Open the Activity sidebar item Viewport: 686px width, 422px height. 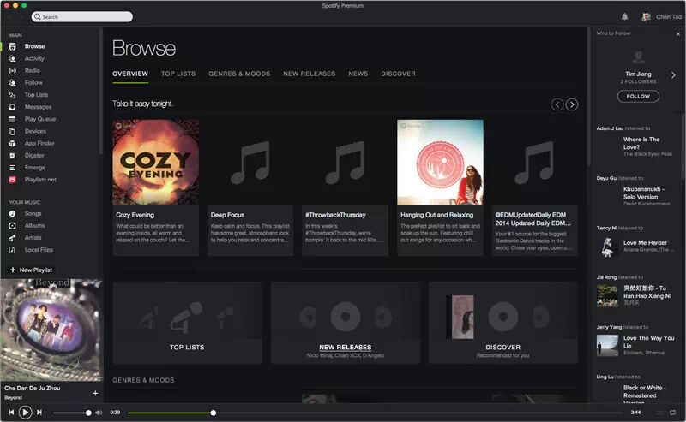[34, 58]
